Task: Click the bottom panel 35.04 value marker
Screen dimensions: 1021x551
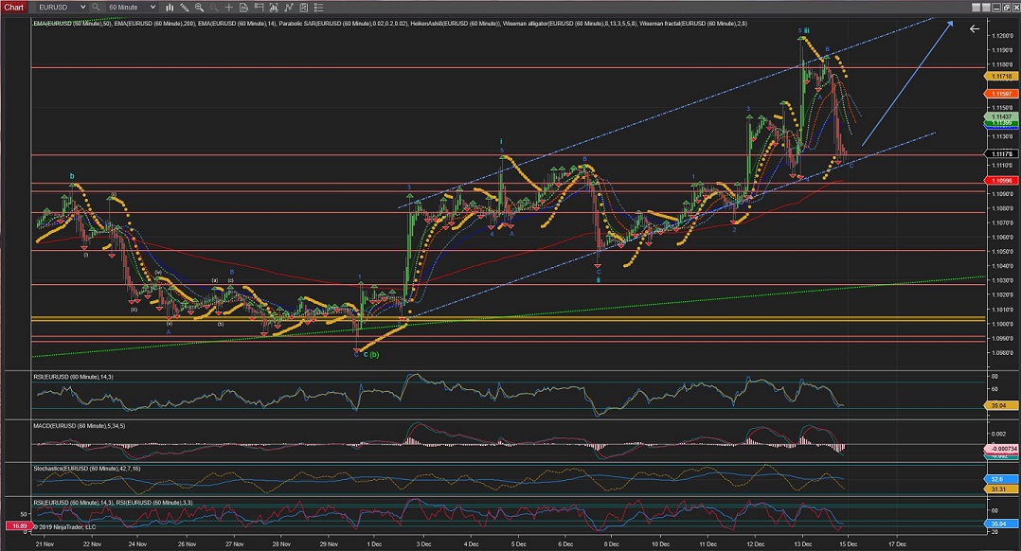Action: pos(1001,523)
